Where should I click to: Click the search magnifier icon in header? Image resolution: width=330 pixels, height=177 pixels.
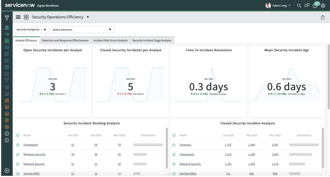click(x=299, y=5)
